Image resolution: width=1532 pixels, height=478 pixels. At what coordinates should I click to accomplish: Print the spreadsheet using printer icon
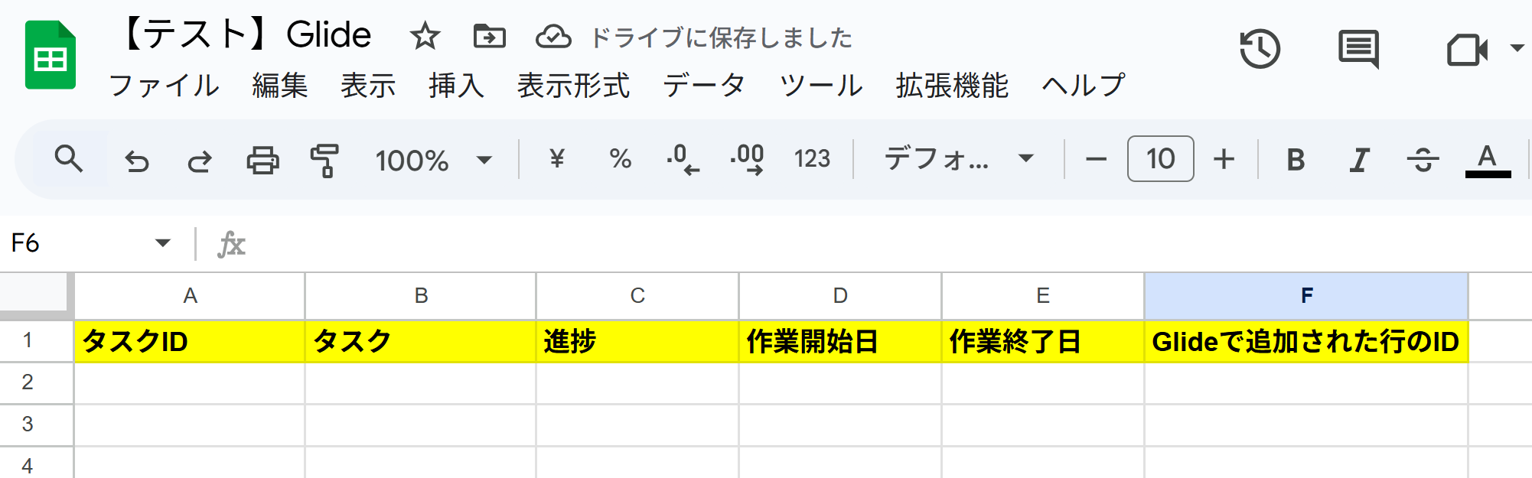[x=262, y=161]
